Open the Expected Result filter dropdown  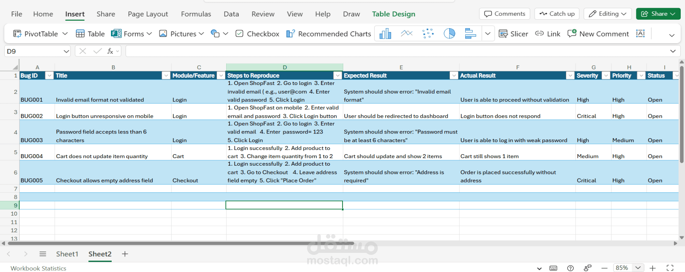(x=454, y=75)
